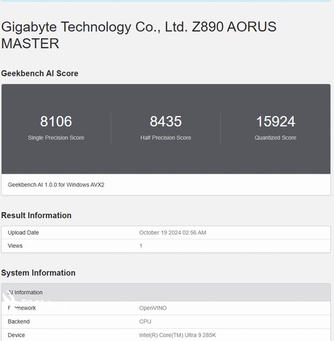This screenshot has width=334, height=341.
Task: Click the Intel Core Ultra 9 285K device value
Action: click(x=178, y=335)
